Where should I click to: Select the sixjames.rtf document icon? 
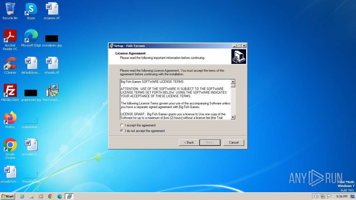click(52, 11)
